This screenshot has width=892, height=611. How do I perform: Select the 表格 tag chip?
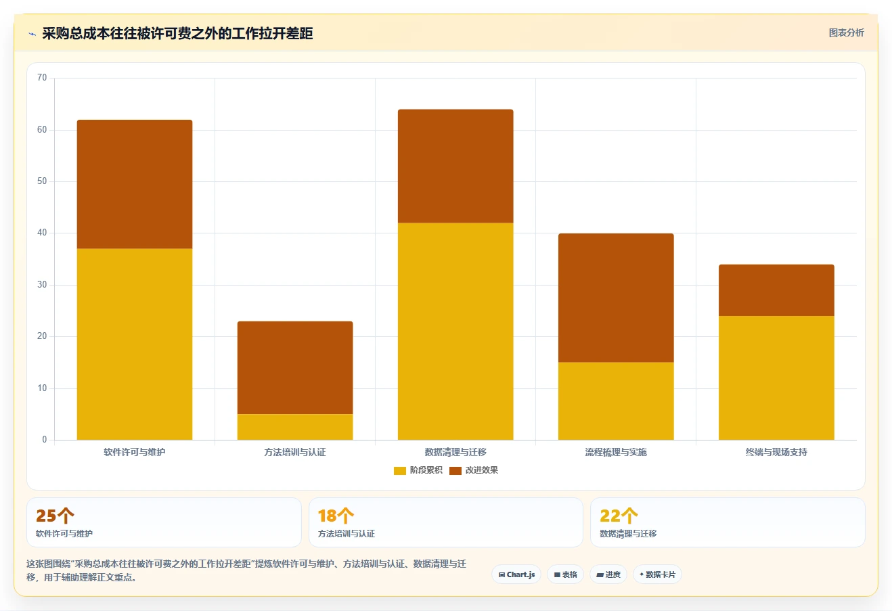(565, 574)
